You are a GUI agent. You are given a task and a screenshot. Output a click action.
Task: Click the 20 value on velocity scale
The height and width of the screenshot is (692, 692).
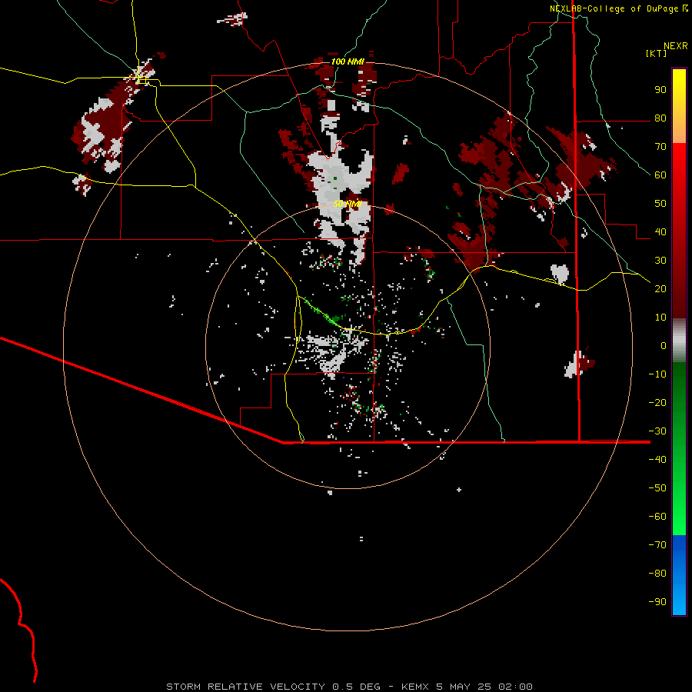[660, 289]
